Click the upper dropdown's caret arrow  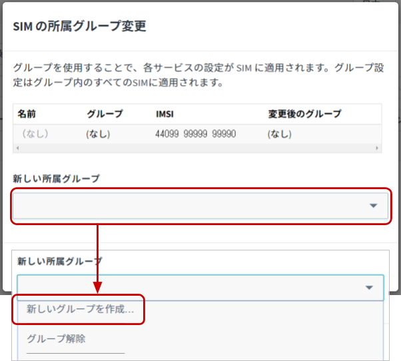(x=373, y=206)
